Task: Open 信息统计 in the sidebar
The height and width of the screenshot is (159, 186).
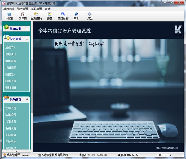Action: 11,54
